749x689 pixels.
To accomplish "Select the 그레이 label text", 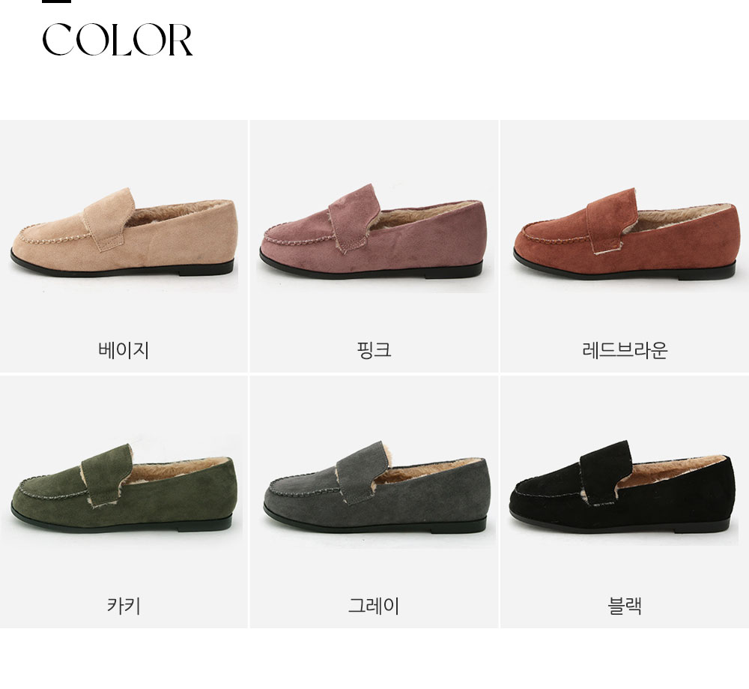I will tap(374, 606).
